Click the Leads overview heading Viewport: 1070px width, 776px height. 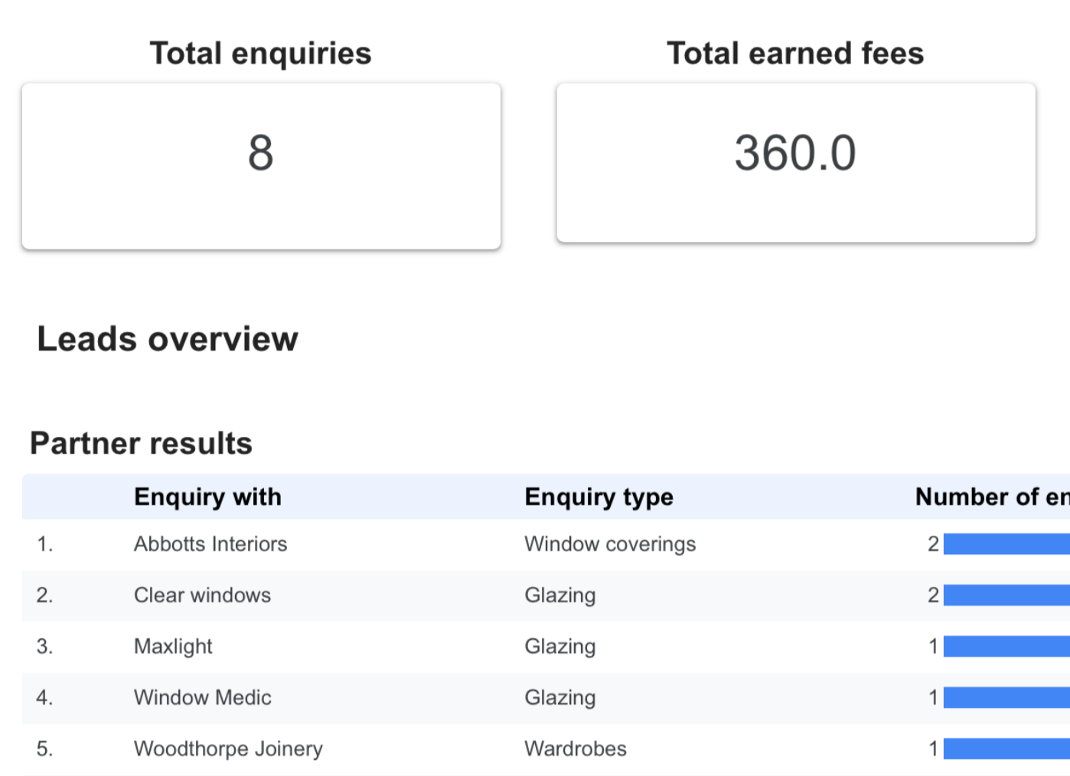click(168, 339)
